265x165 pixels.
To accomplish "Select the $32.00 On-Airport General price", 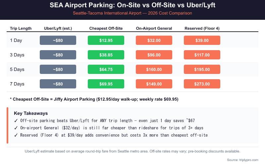I will click(x=154, y=40).
